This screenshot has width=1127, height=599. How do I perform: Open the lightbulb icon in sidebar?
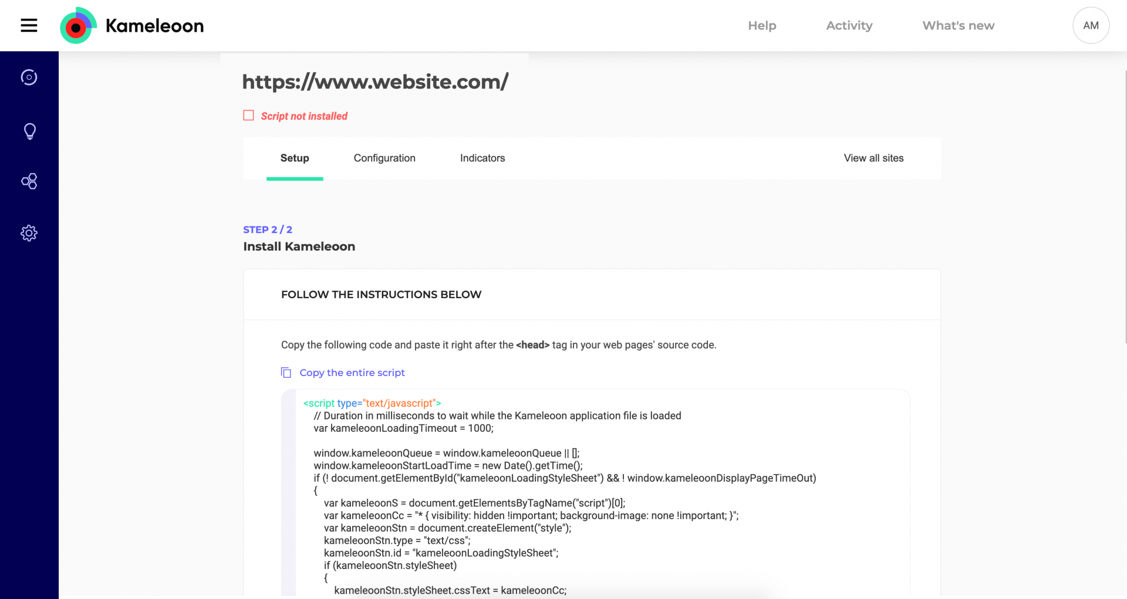point(29,131)
